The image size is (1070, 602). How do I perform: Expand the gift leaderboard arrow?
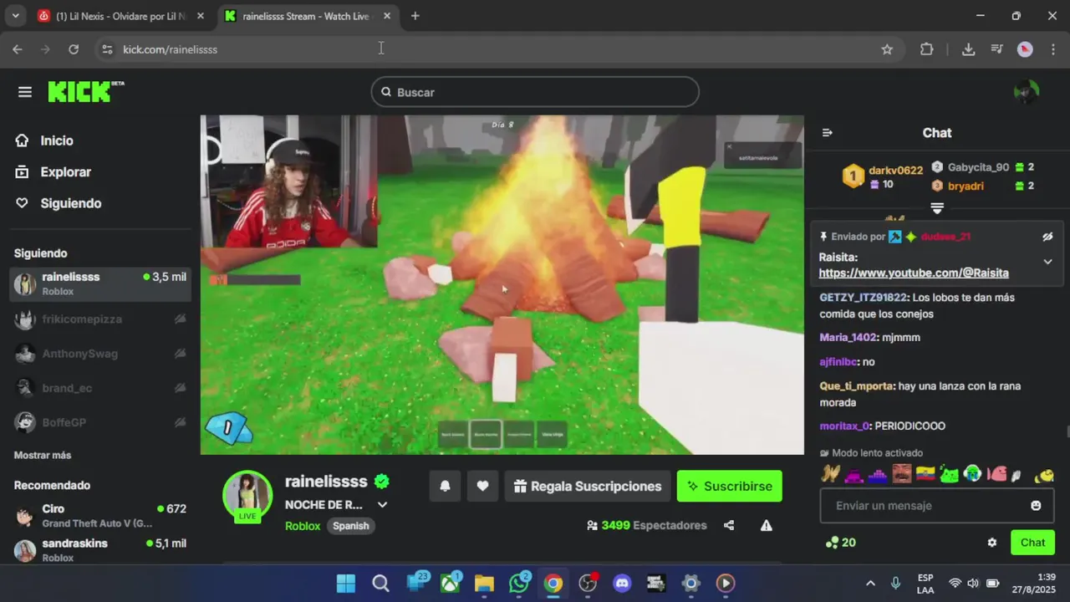point(937,208)
